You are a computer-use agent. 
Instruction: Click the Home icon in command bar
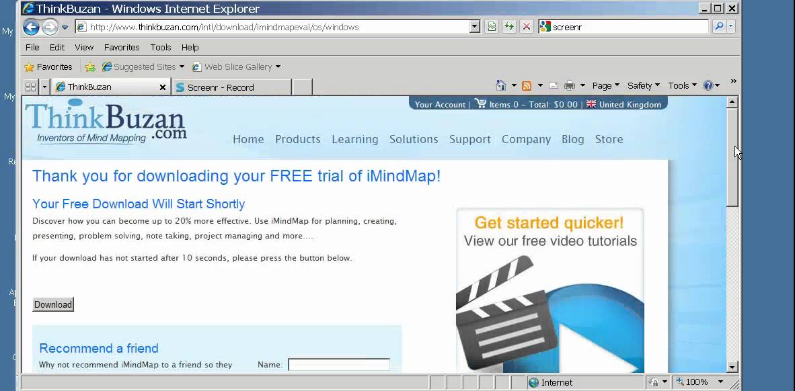pyautogui.click(x=501, y=85)
